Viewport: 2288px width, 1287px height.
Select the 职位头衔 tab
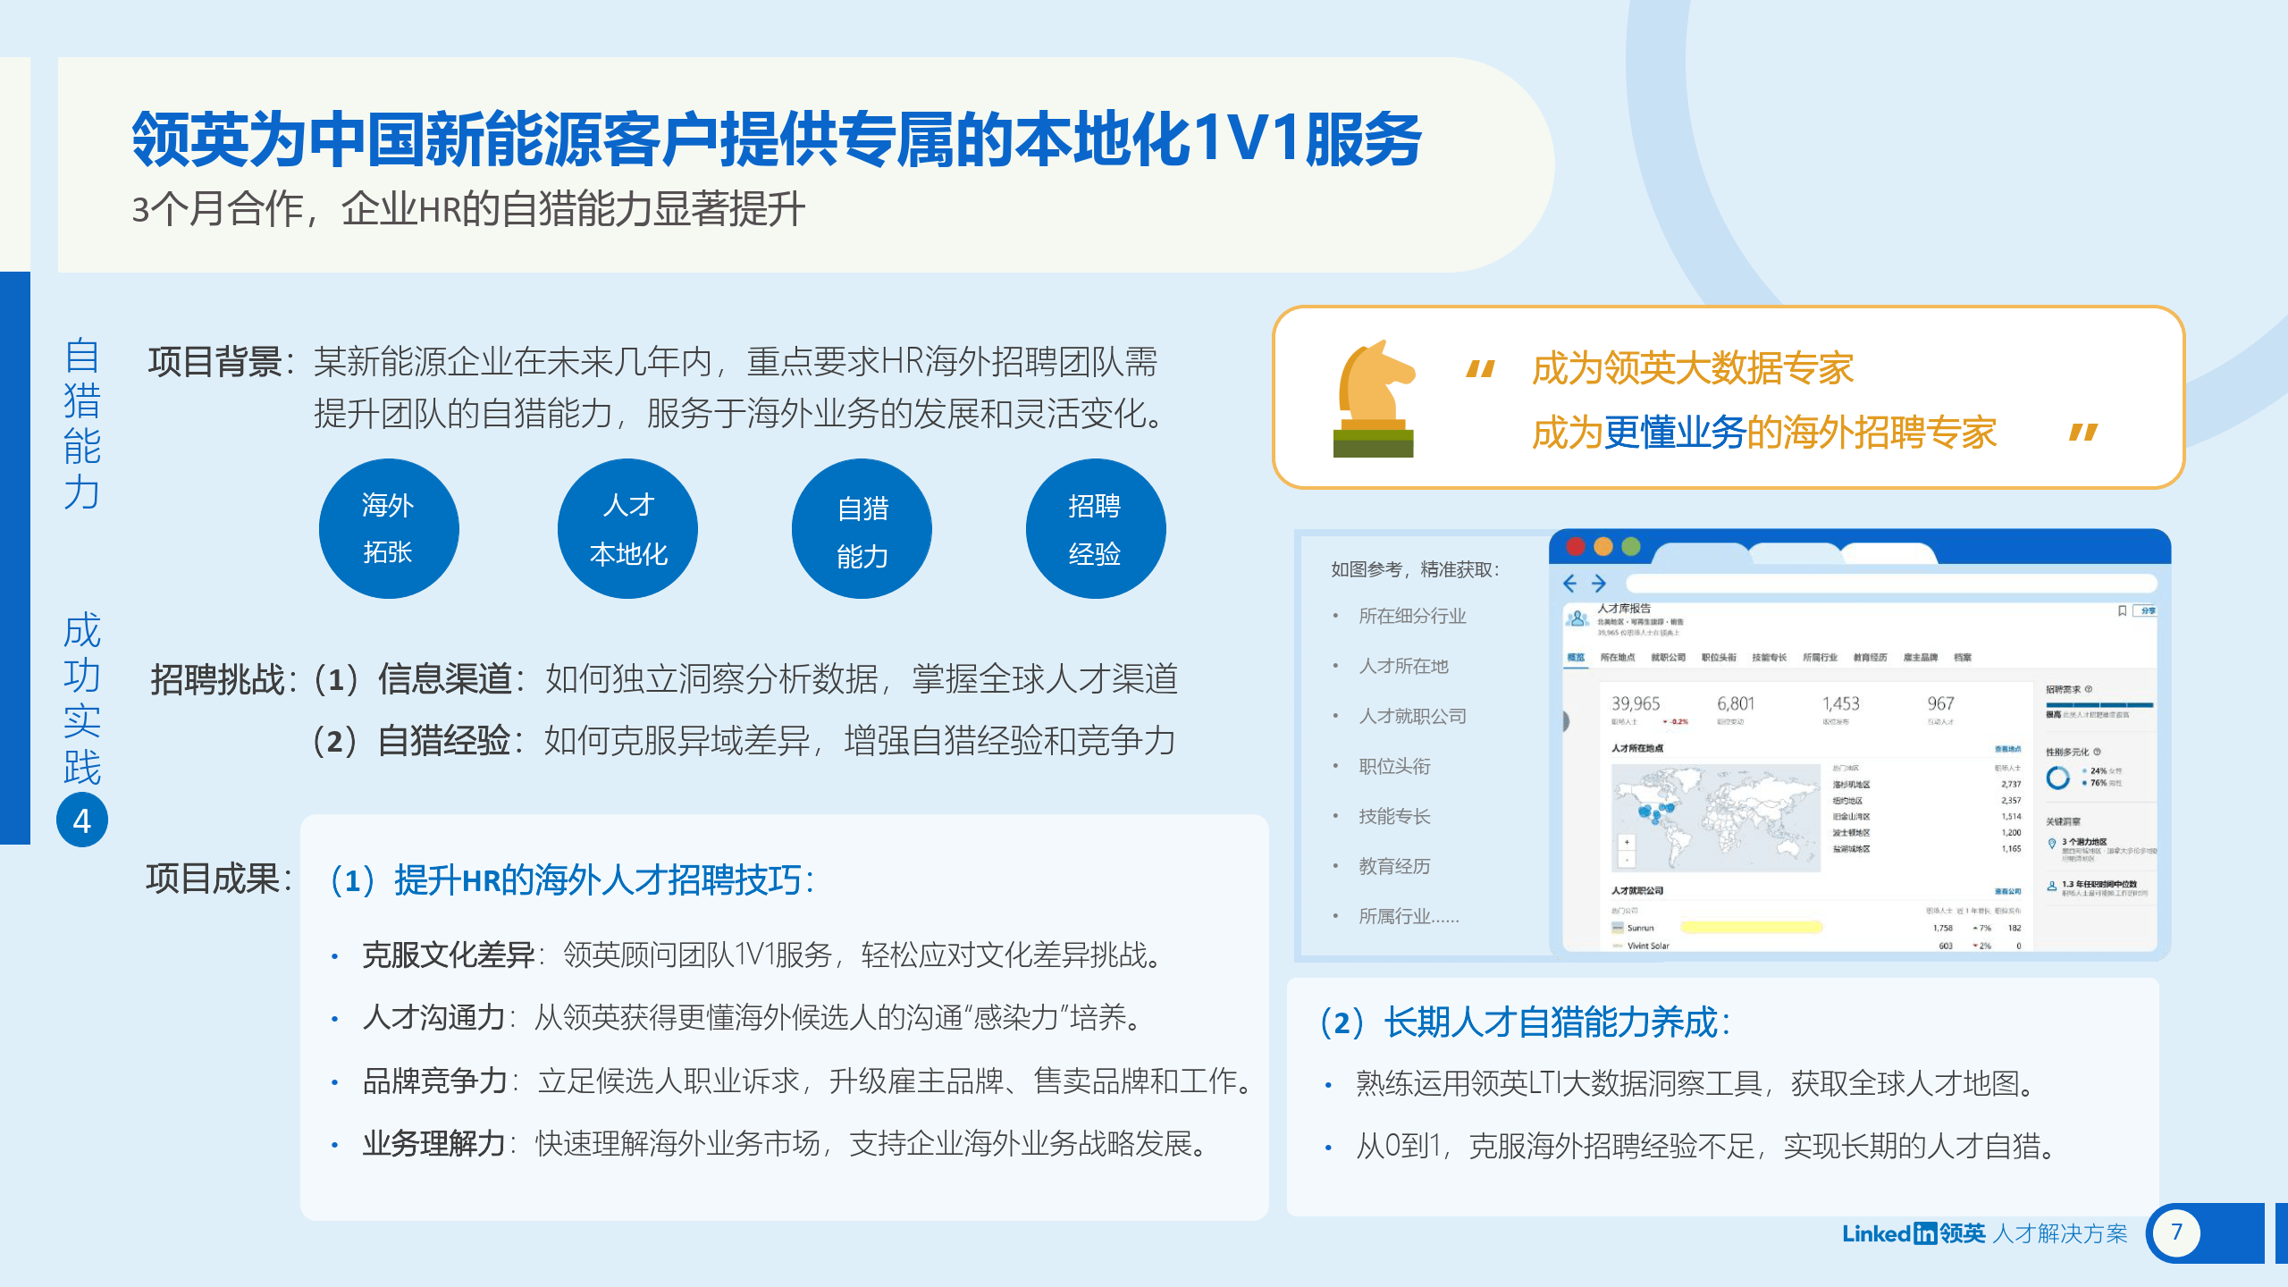[1719, 657]
